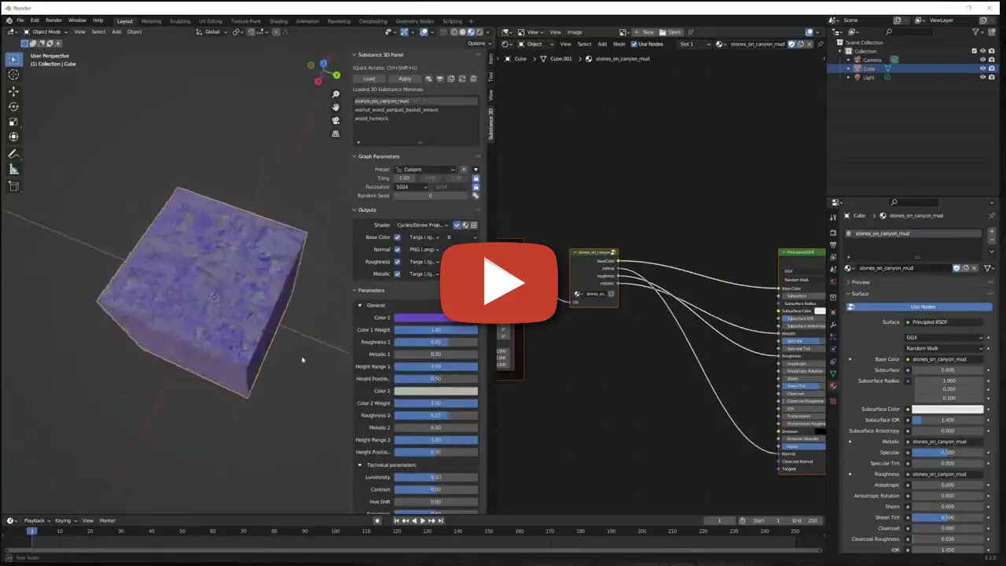The image size is (1006, 566).
Task: Click the trash icon in Substance 3D Panel
Action: [x=473, y=79]
